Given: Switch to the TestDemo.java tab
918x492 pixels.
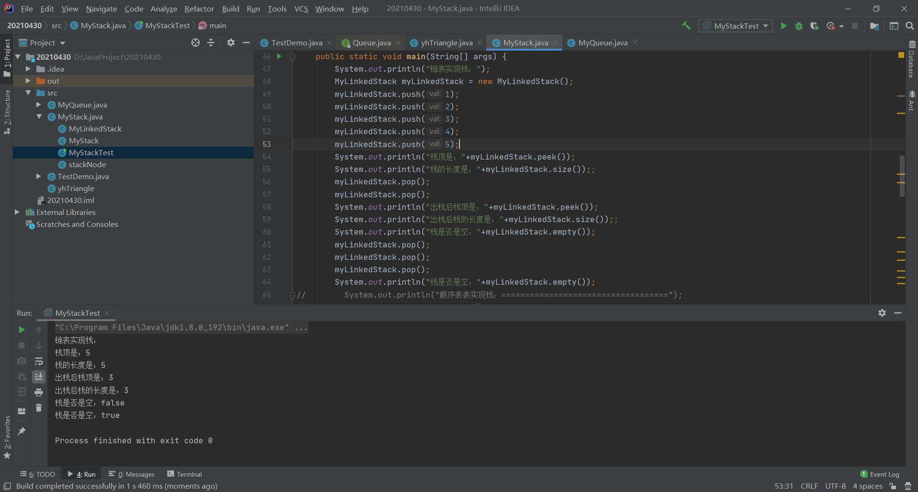Looking at the screenshot, I should coord(296,43).
